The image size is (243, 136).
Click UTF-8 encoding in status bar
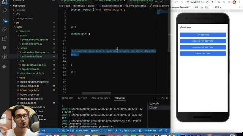(108, 130)
